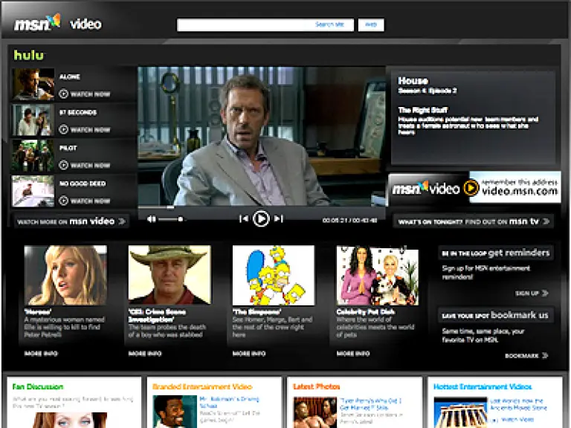Skip to previous video track

[x=243, y=219]
